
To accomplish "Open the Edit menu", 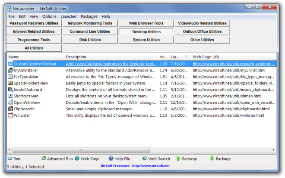I will pyautogui.click(x=22, y=16).
